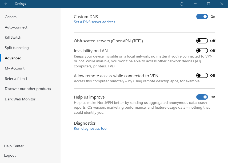The height and width of the screenshot is (163, 228).
Task: Go to Auto-connect settings
Action: [x=16, y=27]
